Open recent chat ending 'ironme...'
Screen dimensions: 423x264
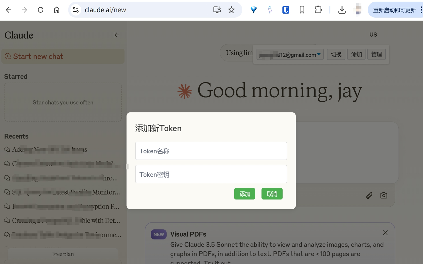(62, 235)
